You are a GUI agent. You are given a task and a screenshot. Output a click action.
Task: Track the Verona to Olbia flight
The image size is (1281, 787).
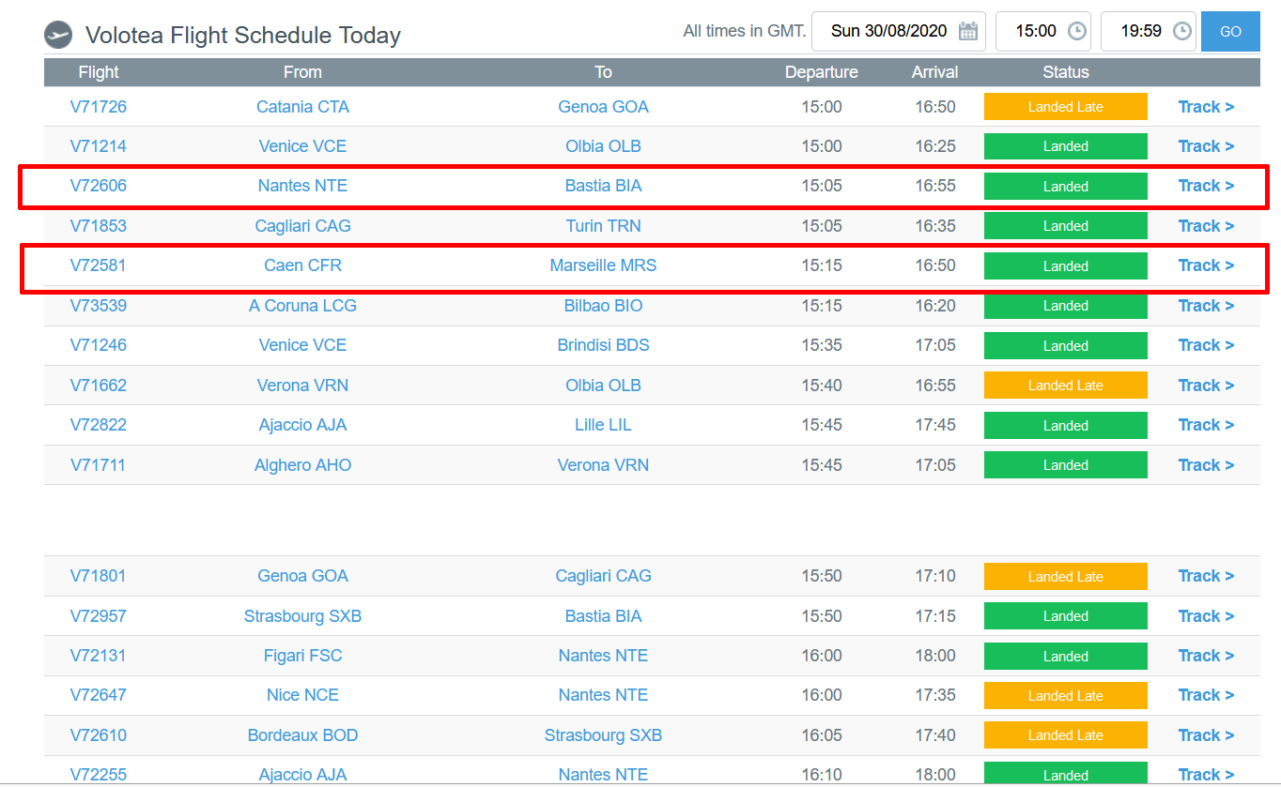tap(1206, 386)
